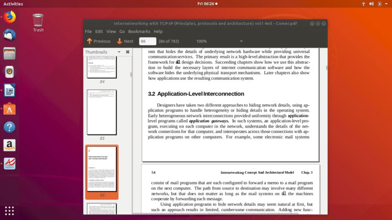Click the network icon in the top bar
This screenshot has width=392, height=220.
coord(363,4)
